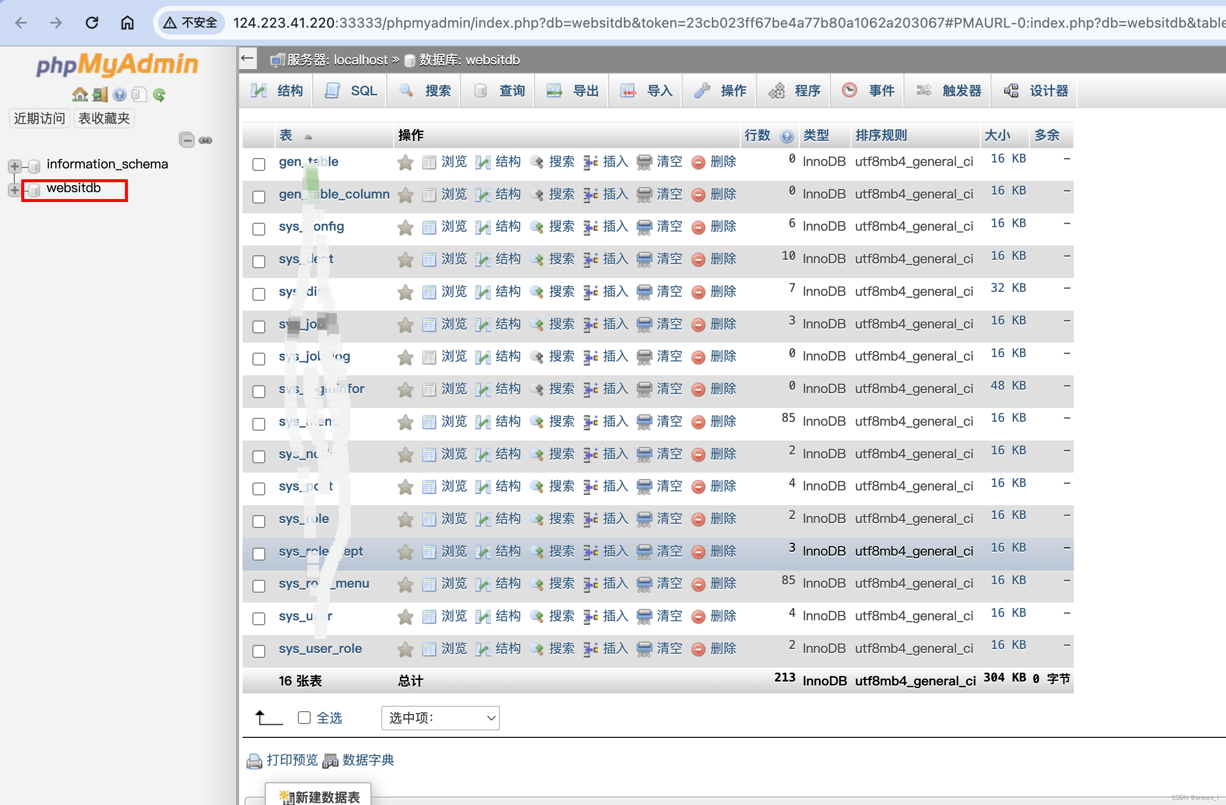
Task: Open the 结构 tab
Action: tap(277, 91)
